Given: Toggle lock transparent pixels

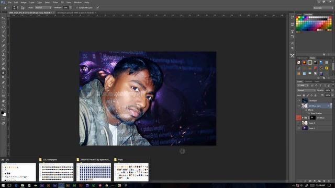Looking at the screenshot, I should coord(304,95).
